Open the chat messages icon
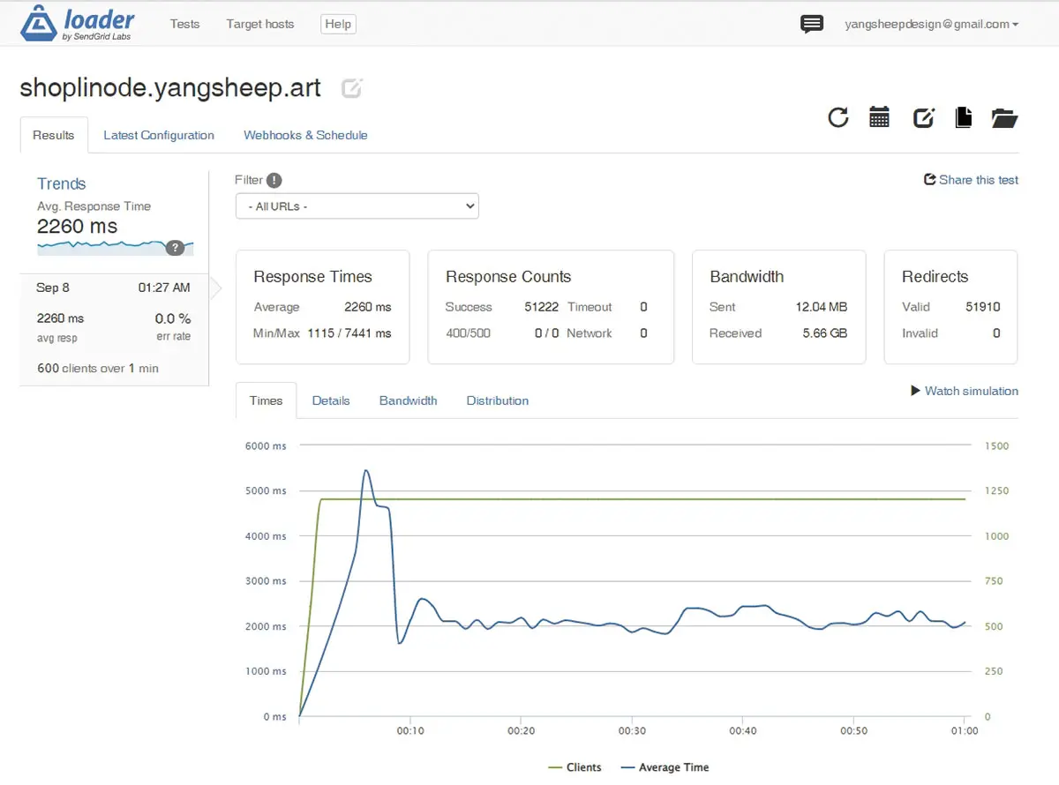 point(812,25)
